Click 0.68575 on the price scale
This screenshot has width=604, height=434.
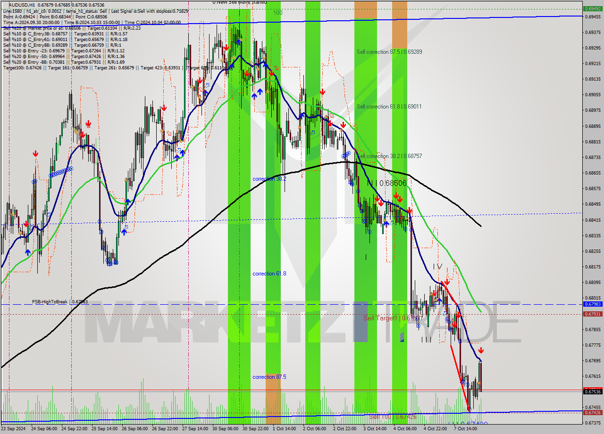593,188
